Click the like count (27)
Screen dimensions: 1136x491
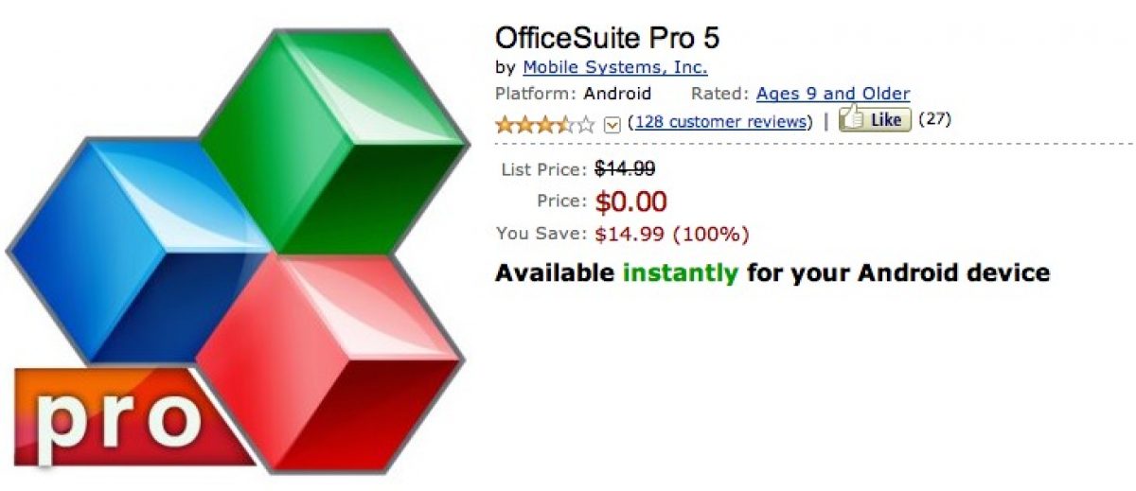pyautogui.click(x=934, y=119)
